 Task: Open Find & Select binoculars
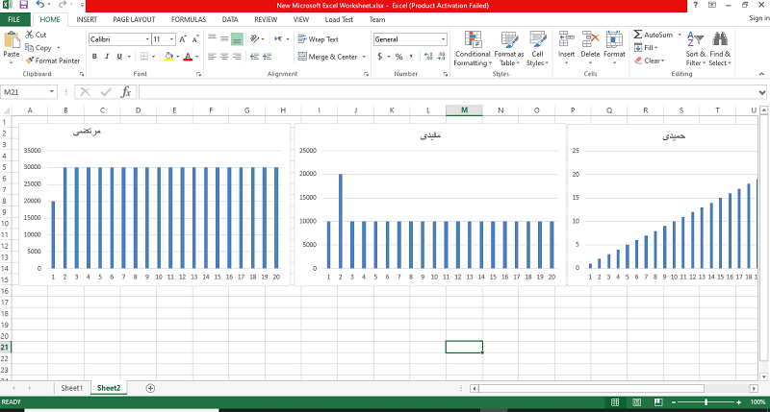click(x=720, y=49)
